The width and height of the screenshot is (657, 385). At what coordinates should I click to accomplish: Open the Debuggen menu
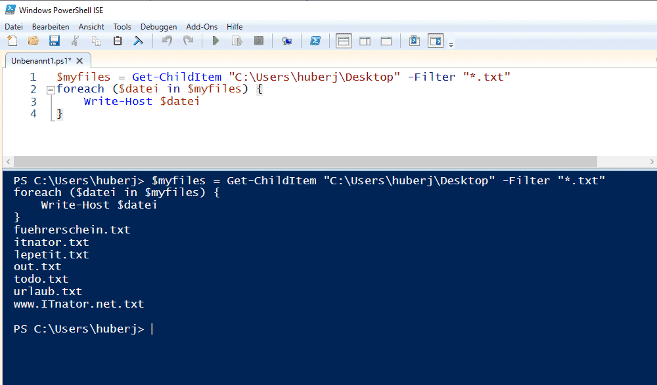pyautogui.click(x=158, y=27)
